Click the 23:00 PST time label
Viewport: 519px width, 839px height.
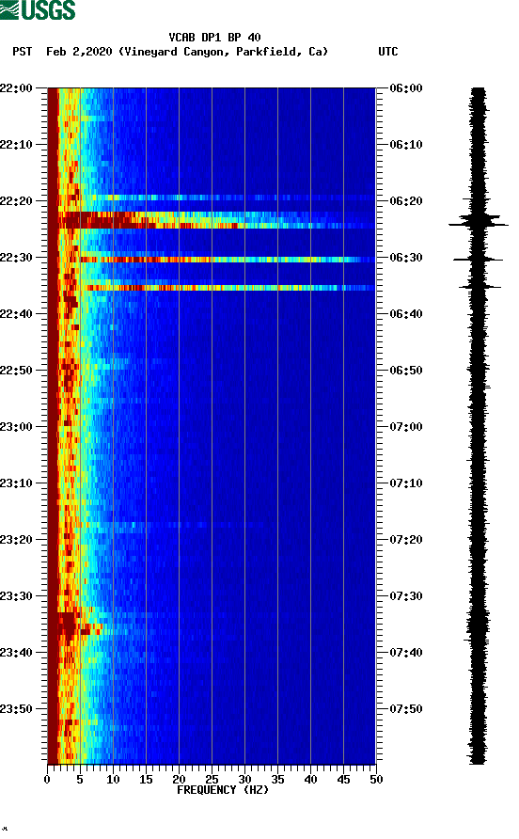pyautogui.click(x=16, y=426)
